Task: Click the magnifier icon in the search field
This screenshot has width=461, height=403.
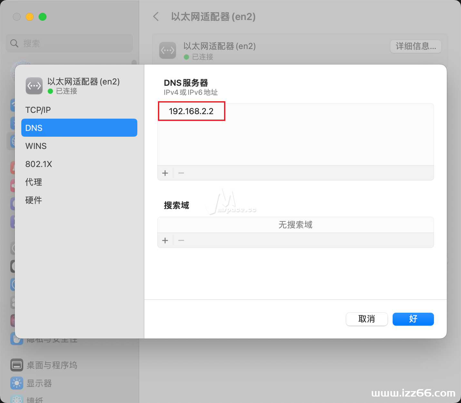Action: tap(14, 43)
